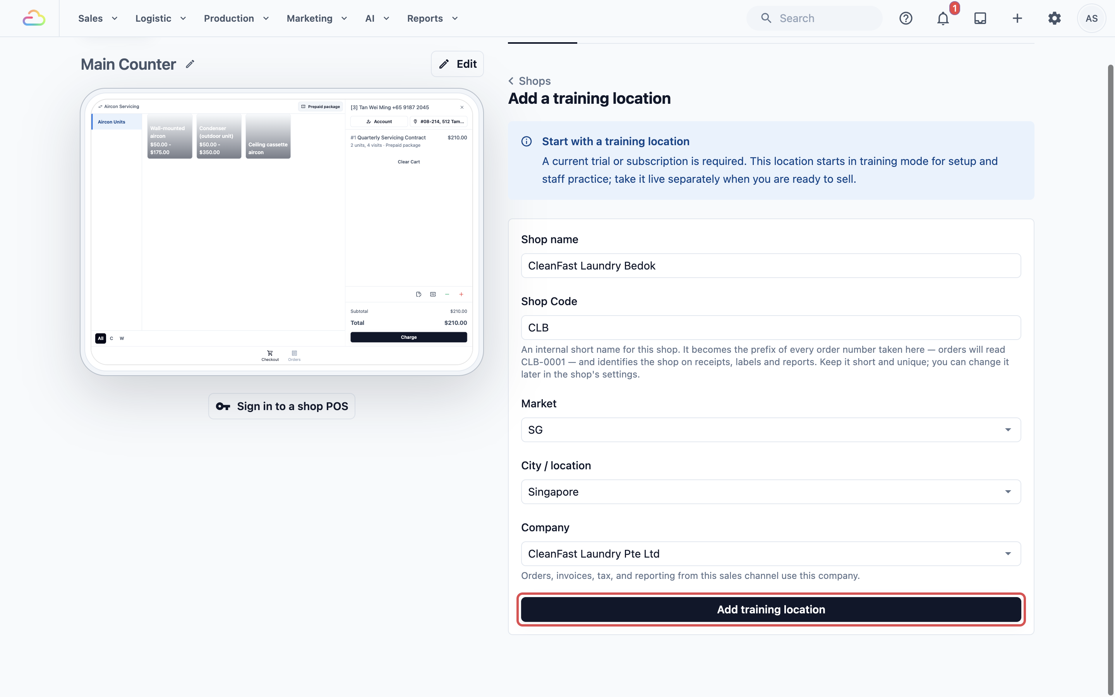Viewport: 1115px width, 697px height.
Task: Click the note icon in cart toolbar
Action: click(x=419, y=294)
